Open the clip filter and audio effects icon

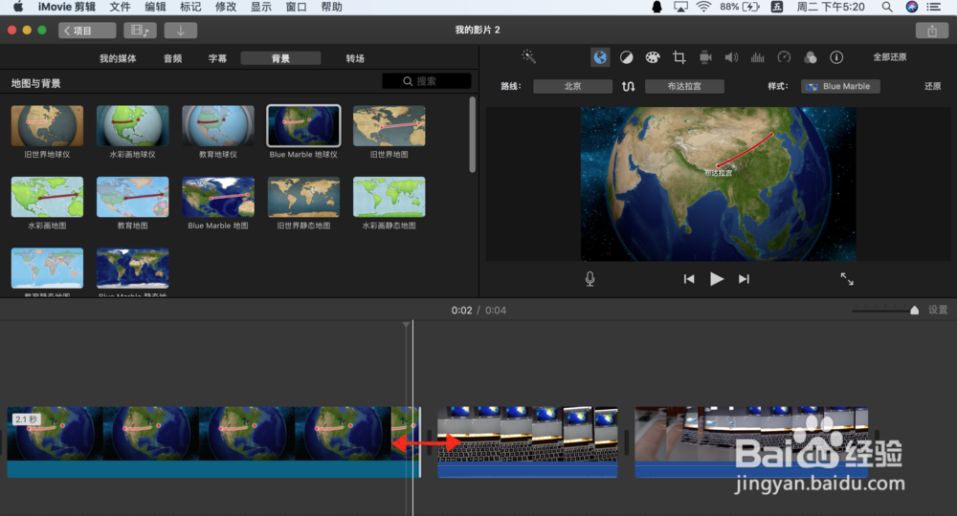coord(811,57)
